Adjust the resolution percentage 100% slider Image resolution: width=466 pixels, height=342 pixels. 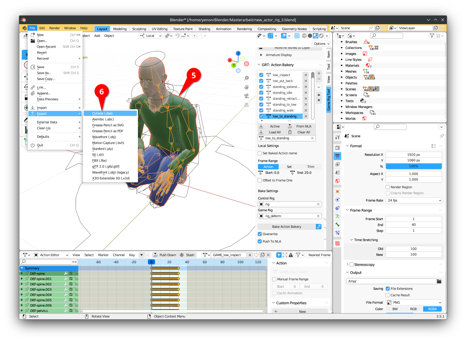(413, 166)
